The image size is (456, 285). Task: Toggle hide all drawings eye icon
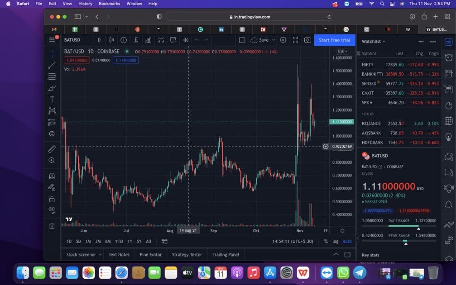52,210
